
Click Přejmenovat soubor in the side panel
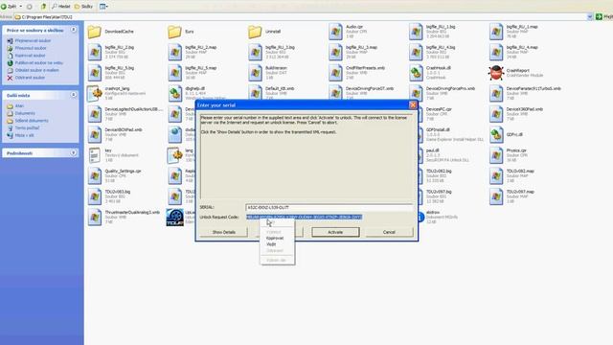tap(33, 40)
